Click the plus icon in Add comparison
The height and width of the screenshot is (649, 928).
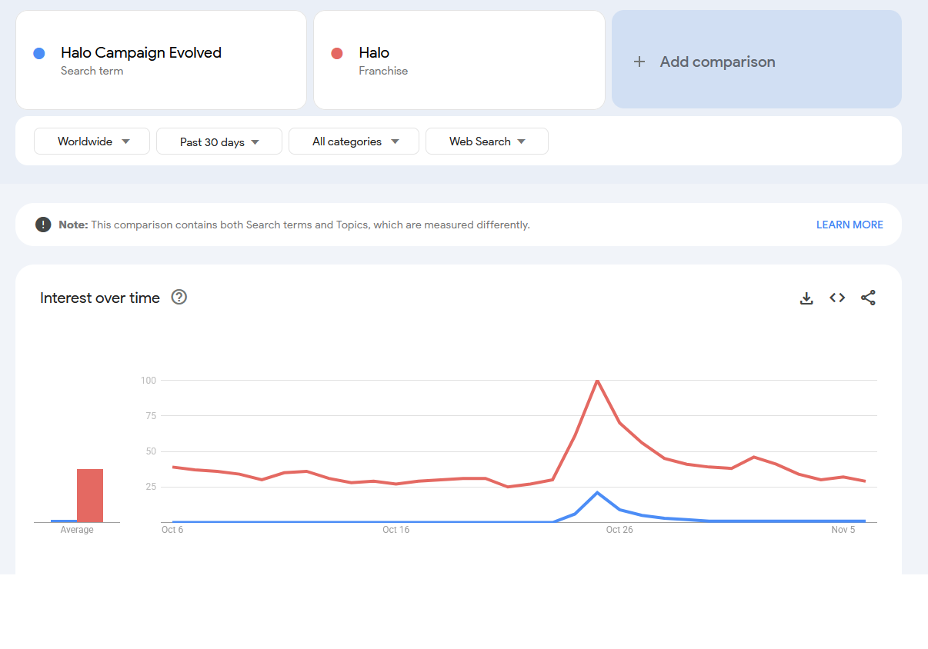(639, 62)
